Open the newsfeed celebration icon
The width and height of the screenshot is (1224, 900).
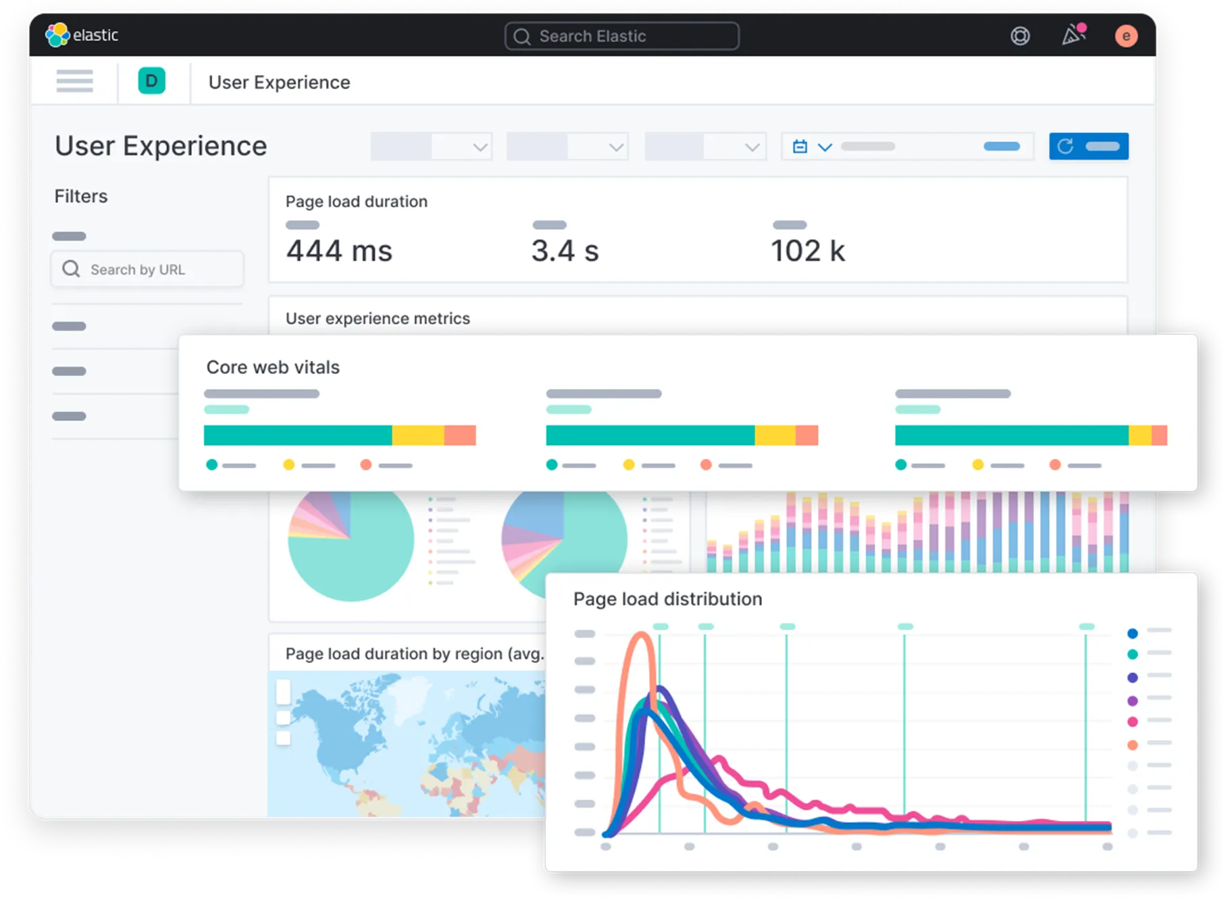[x=1073, y=34]
